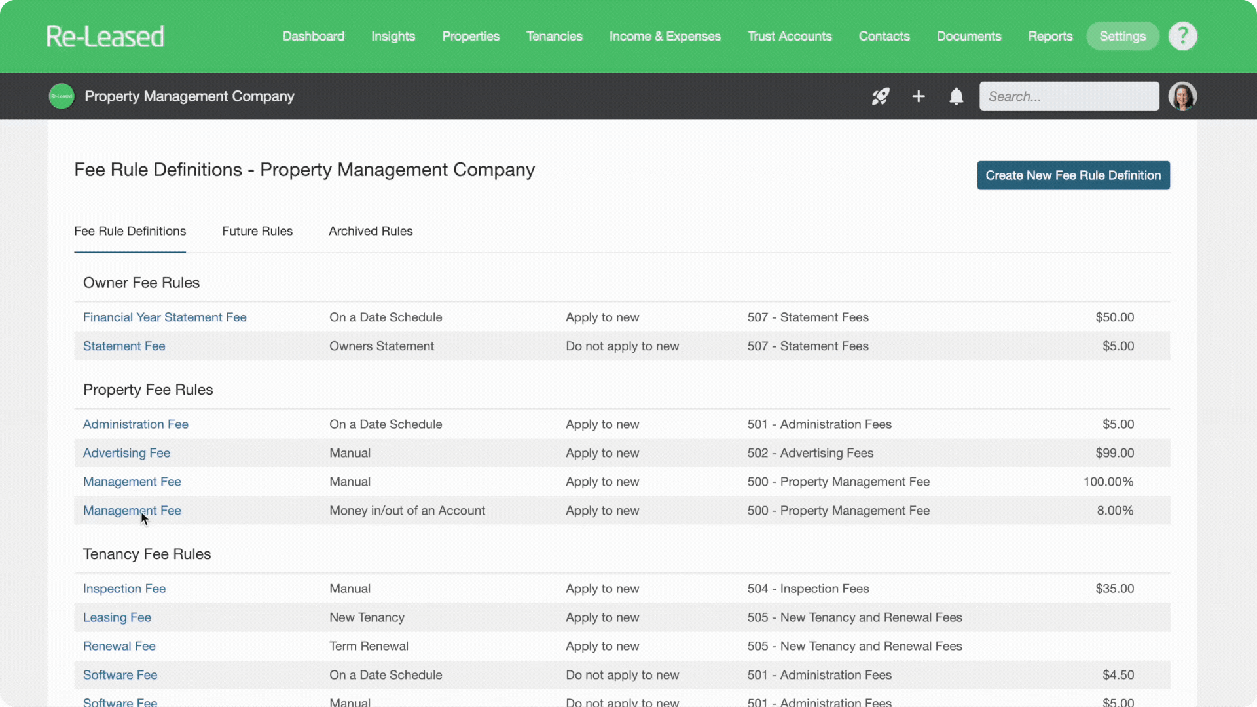1257x707 pixels.
Task: Open the help question mark icon
Action: [x=1182, y=36]
